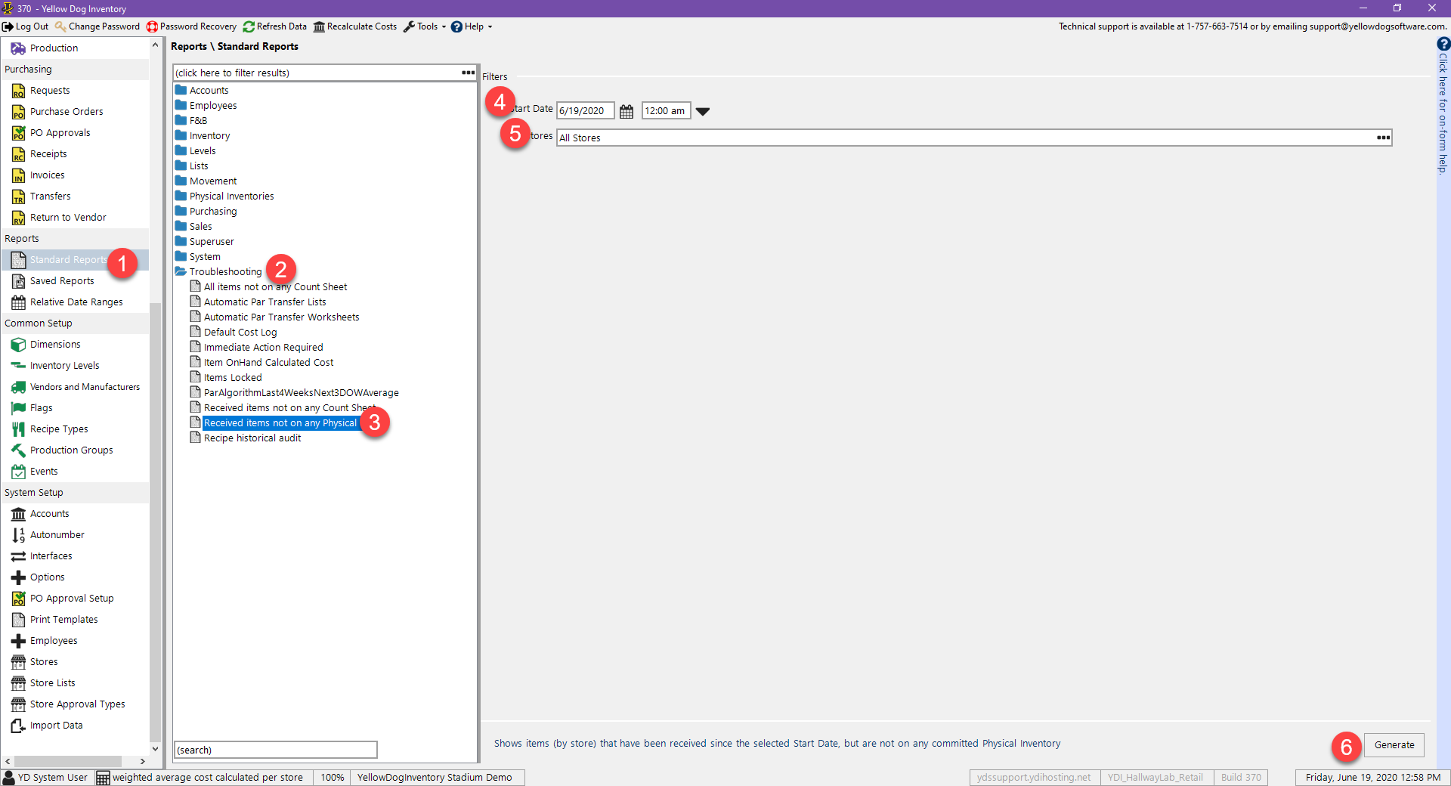Open Production Groups hammer icon
The height and width of the screenshot is (786, 1451).
click(x=18, y=450)
